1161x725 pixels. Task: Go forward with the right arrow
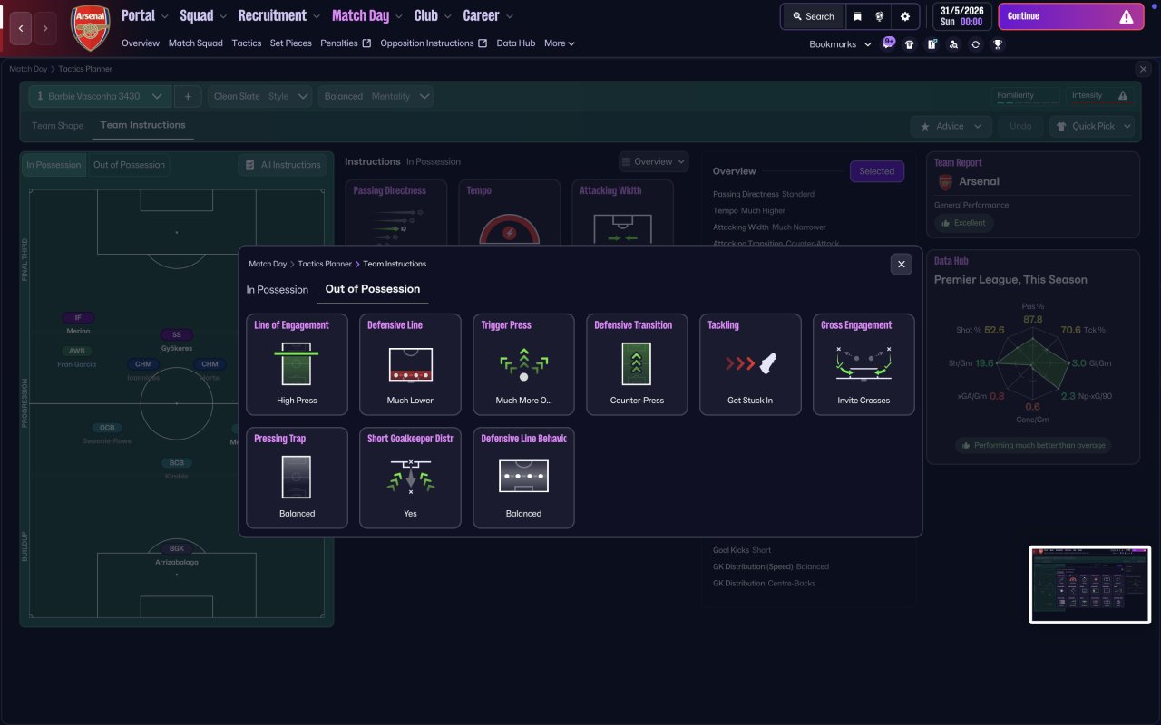pyautogui.click(x=45, y=28)
